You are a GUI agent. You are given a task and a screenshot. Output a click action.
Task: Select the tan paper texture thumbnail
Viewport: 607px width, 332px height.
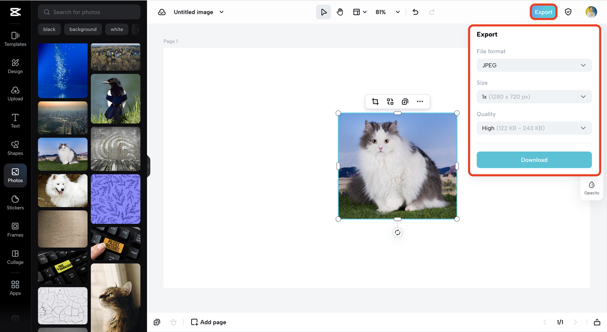tap(63, 229)
